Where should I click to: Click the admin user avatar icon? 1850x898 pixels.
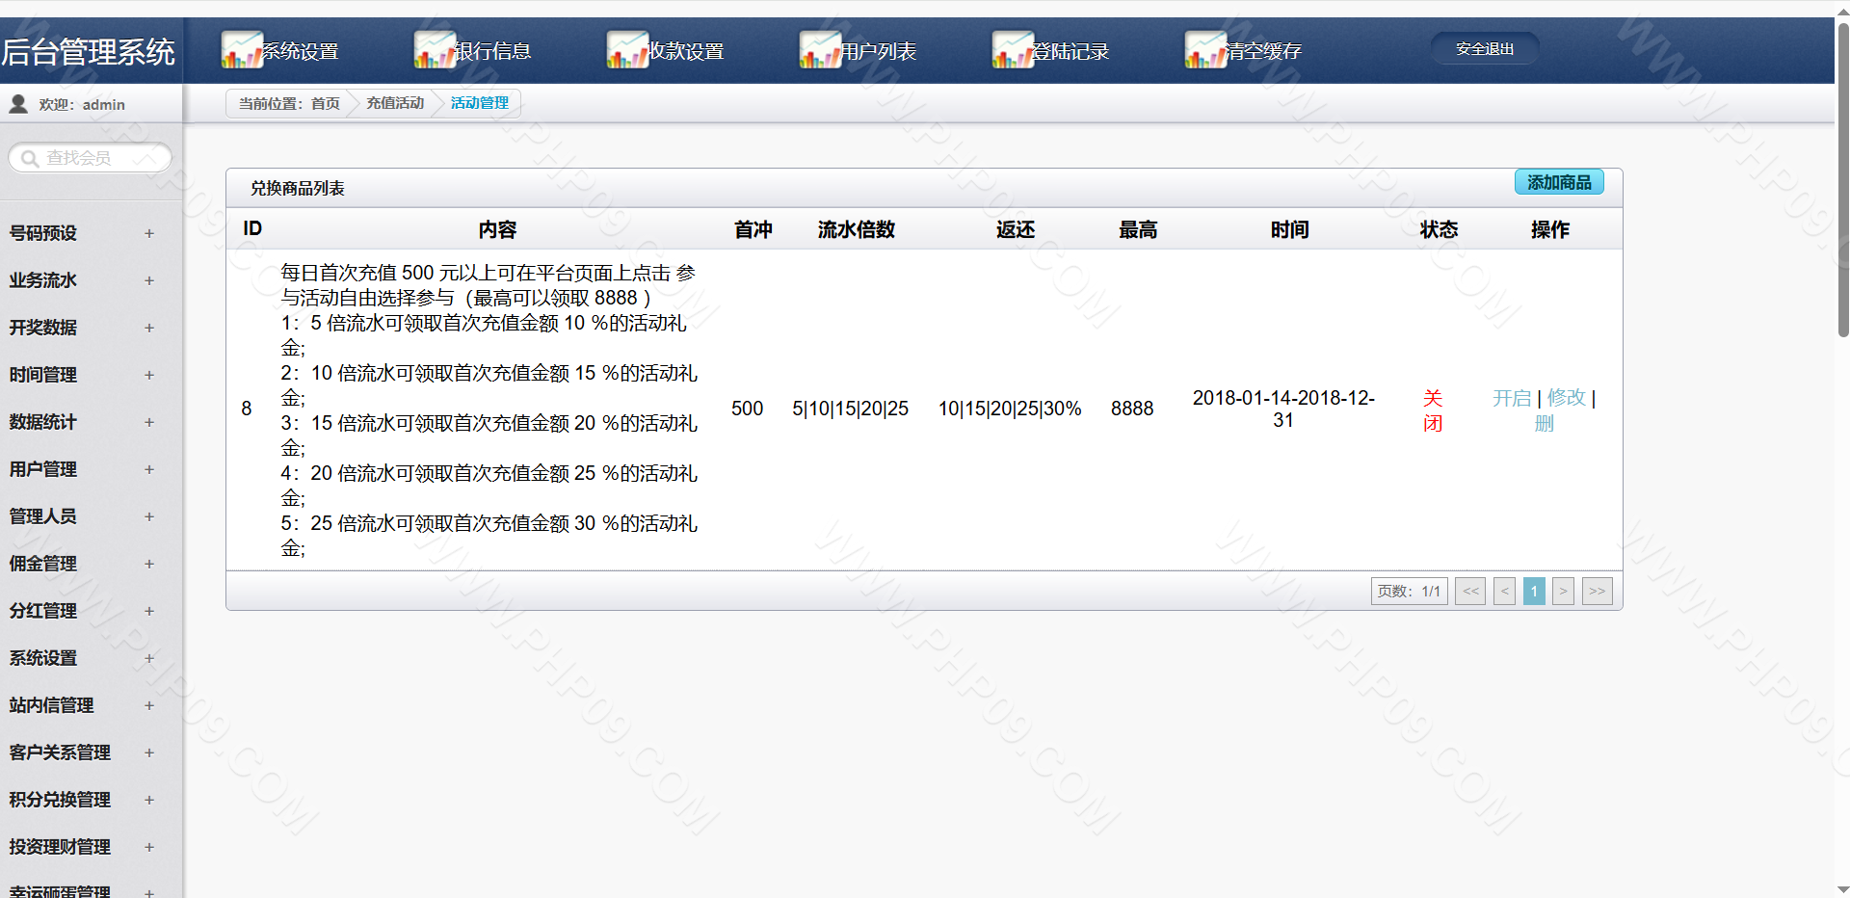18,104
